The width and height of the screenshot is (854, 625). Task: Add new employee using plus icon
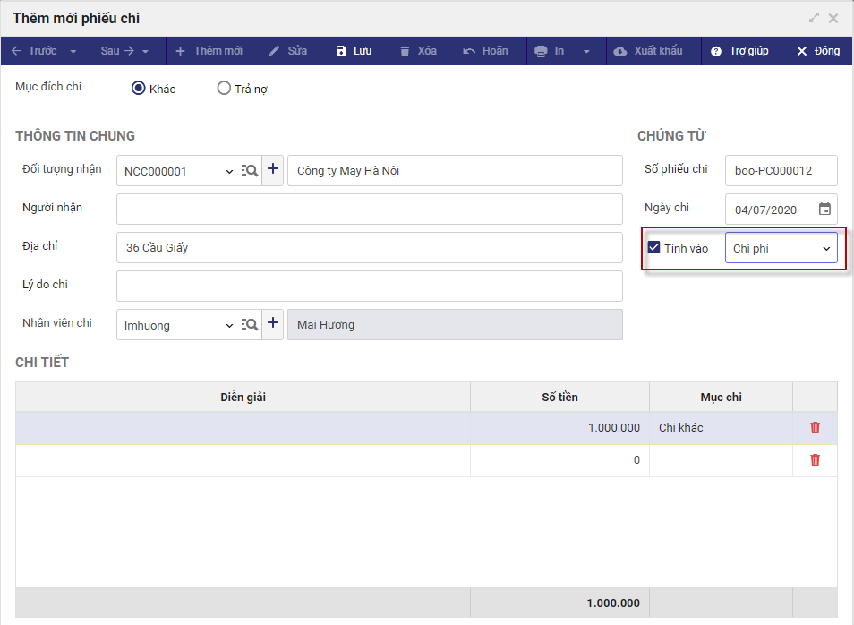pyautogui.click(x=273, y=324)
